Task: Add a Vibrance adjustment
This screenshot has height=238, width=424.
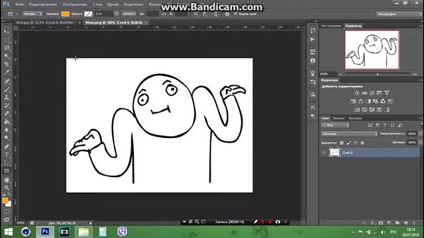Action: (x=387, y=93)
